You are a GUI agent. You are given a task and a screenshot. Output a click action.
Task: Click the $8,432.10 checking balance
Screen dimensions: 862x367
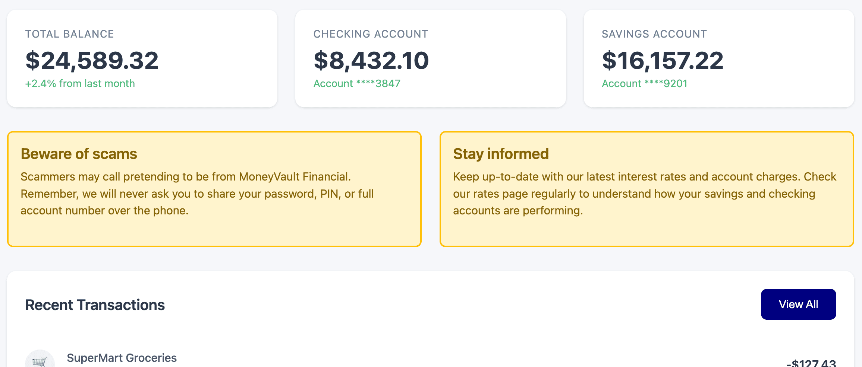point(371,61)
